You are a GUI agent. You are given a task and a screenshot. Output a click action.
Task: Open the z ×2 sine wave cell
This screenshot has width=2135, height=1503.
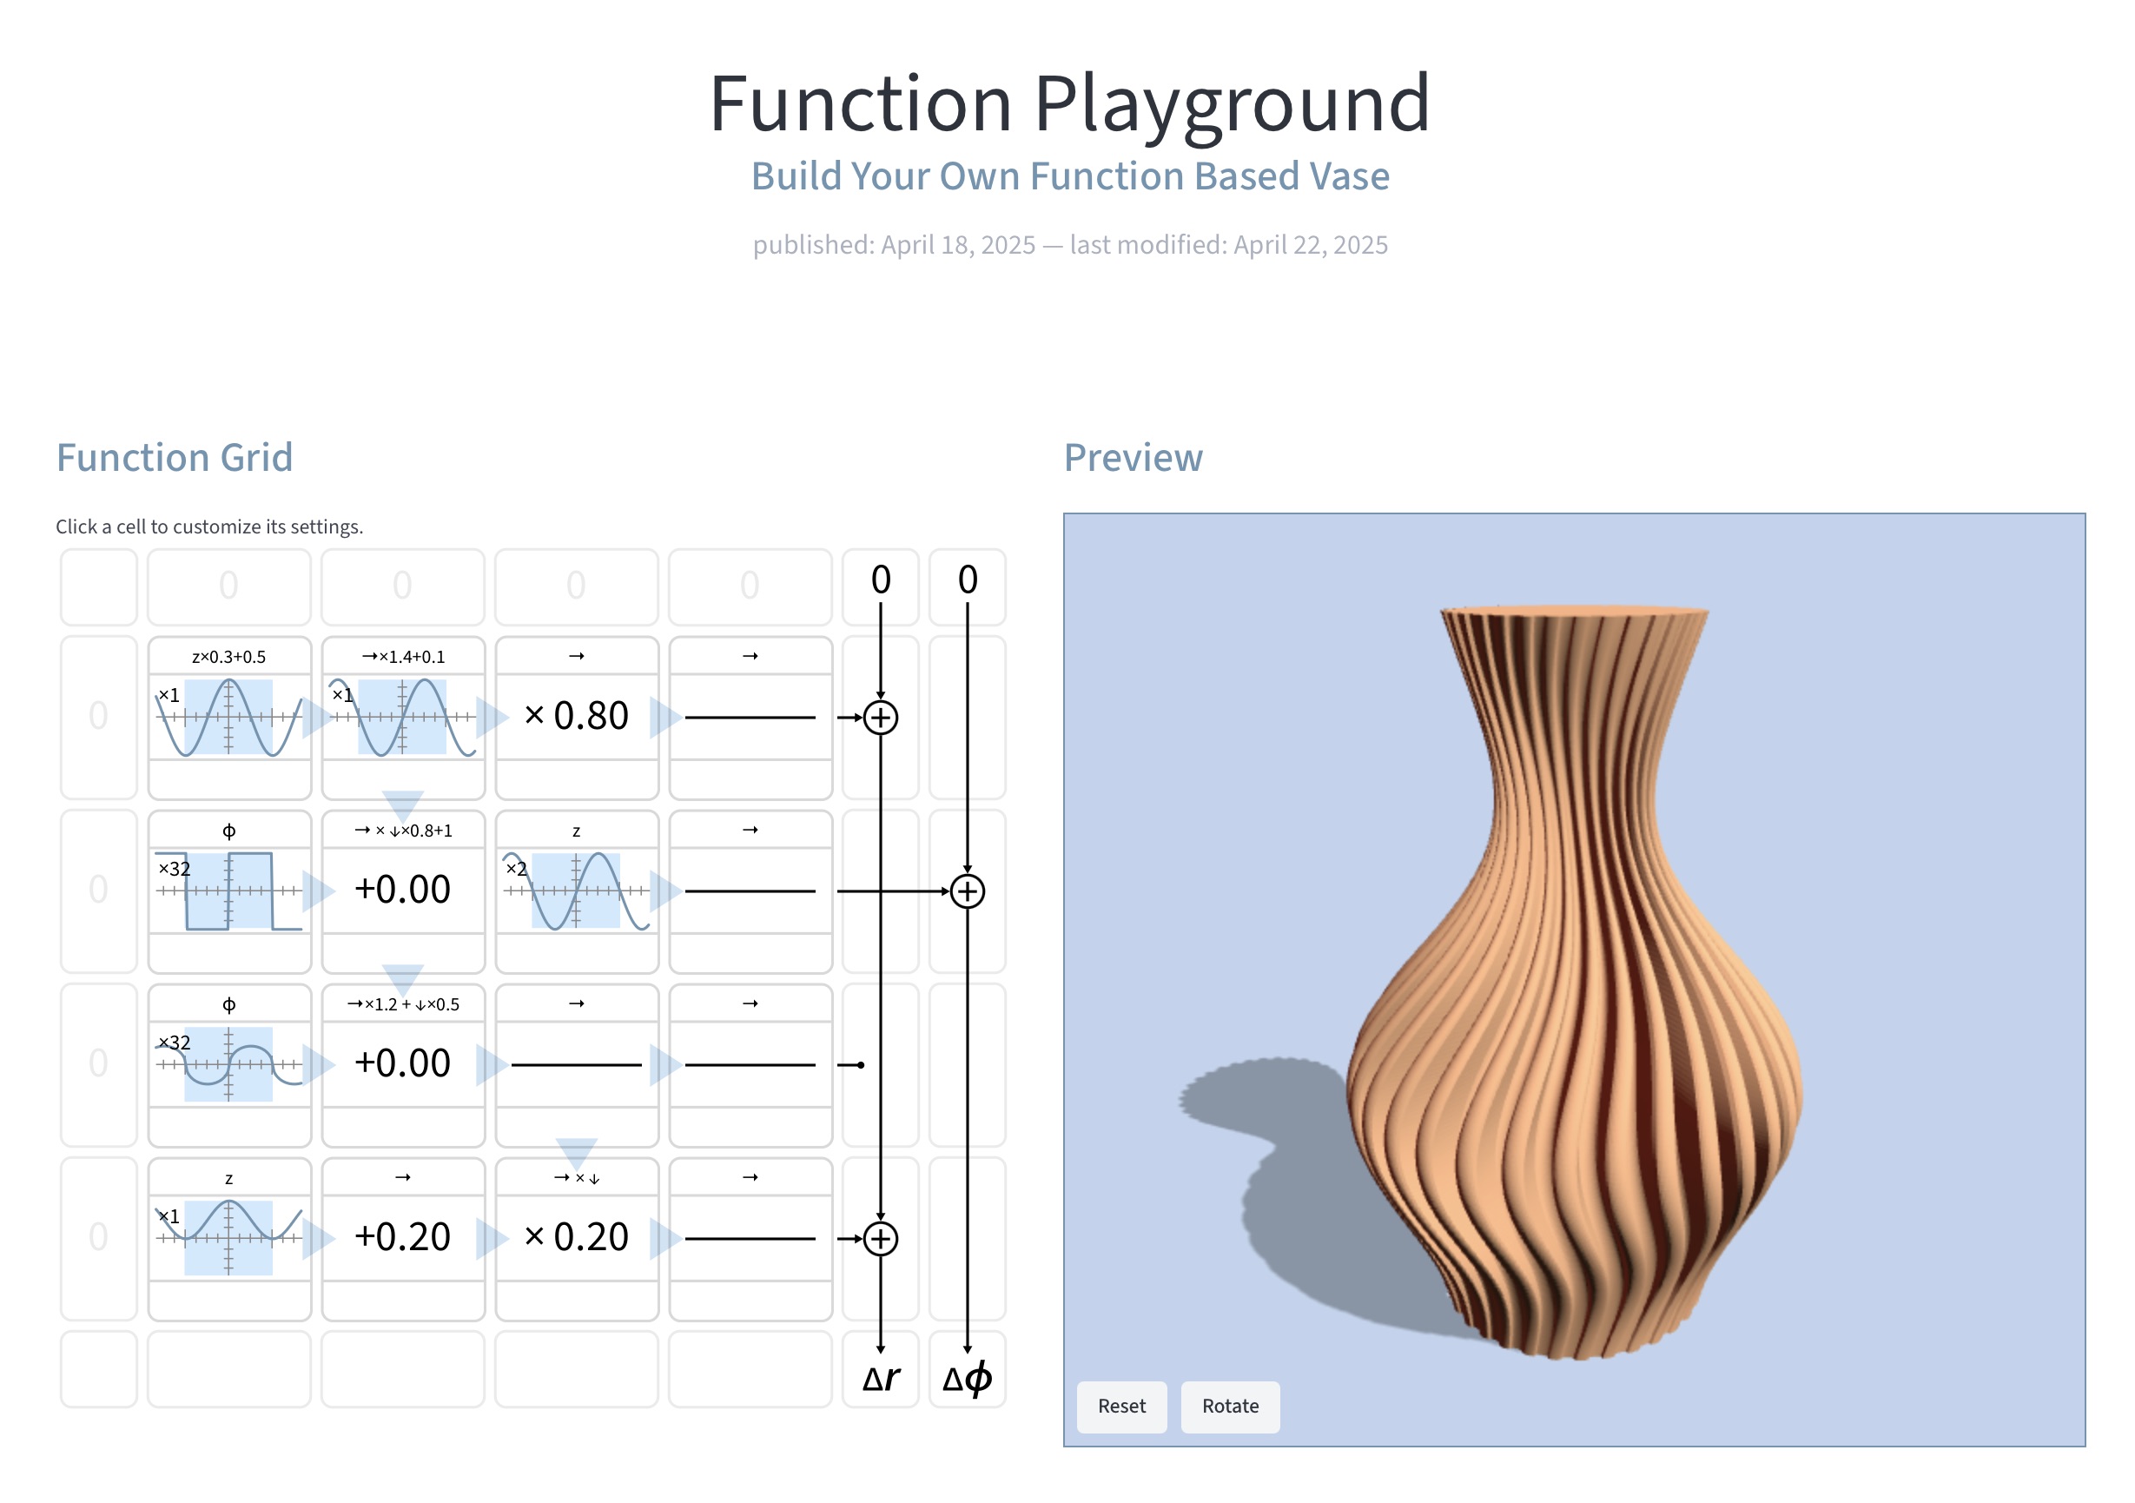coord(577,891)
